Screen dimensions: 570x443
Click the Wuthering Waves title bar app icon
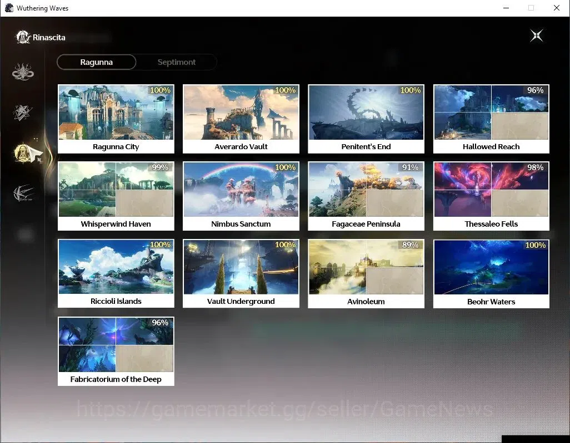9,8
